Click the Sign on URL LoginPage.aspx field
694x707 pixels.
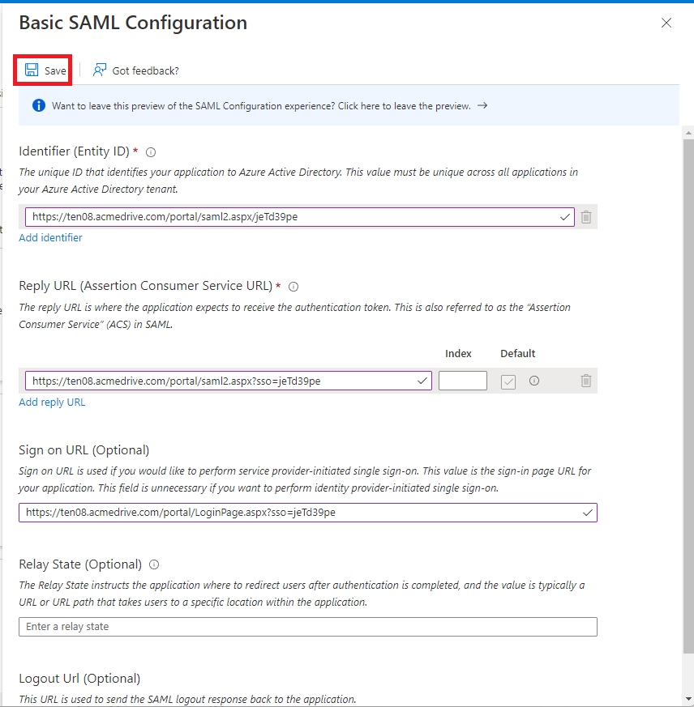point(308,513)
